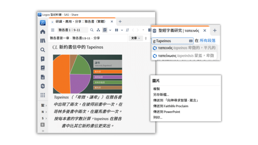Expand the 聖 shortcut in the sidebar
The image size is (258, 145).
coord(44,105)
